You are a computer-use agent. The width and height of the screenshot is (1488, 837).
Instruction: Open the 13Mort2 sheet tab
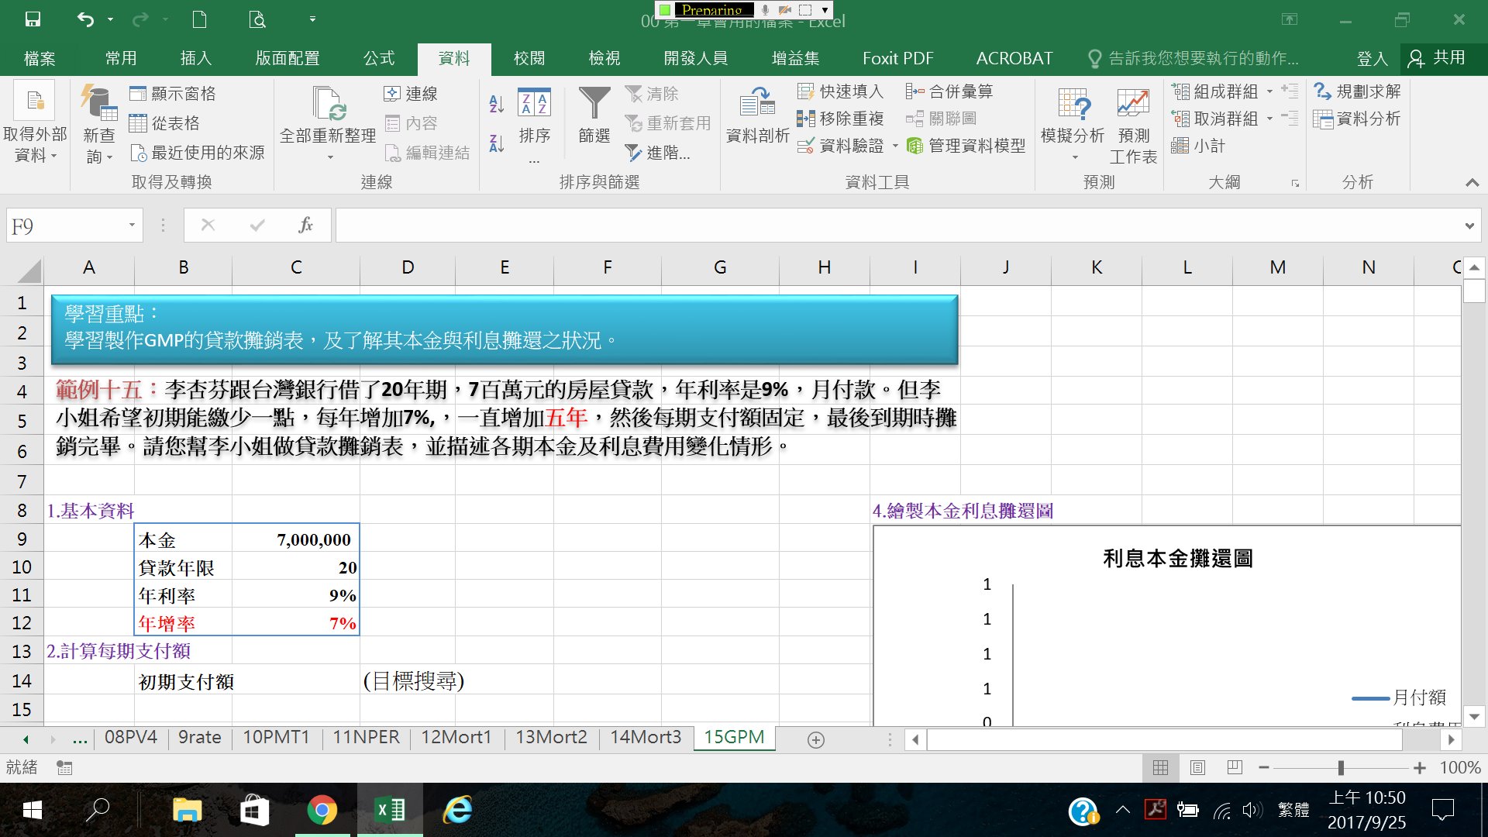(551, 737)
